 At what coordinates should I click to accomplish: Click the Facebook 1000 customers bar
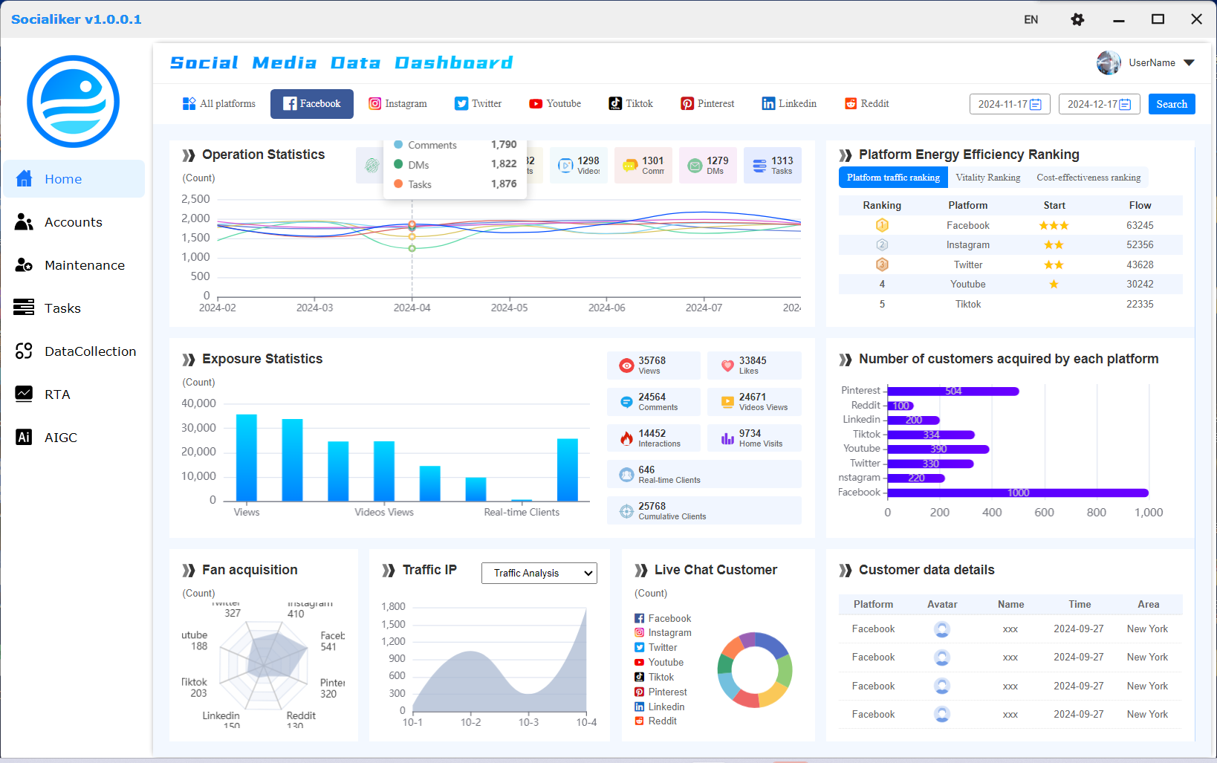pos(1018,493)
